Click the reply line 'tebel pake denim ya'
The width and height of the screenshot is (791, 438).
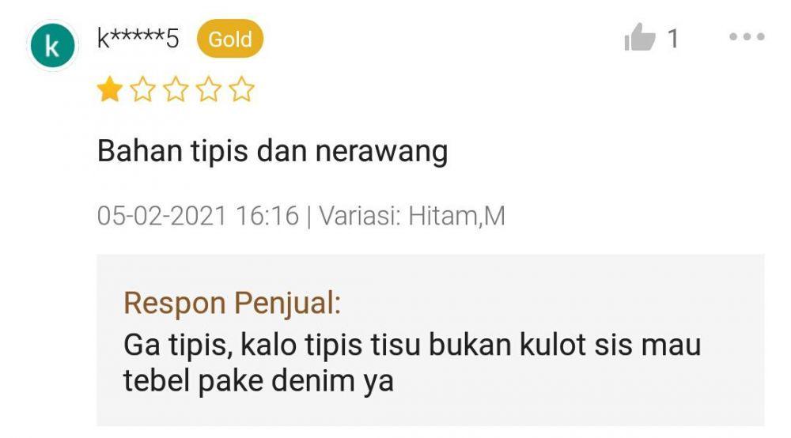tap(259, 381)
